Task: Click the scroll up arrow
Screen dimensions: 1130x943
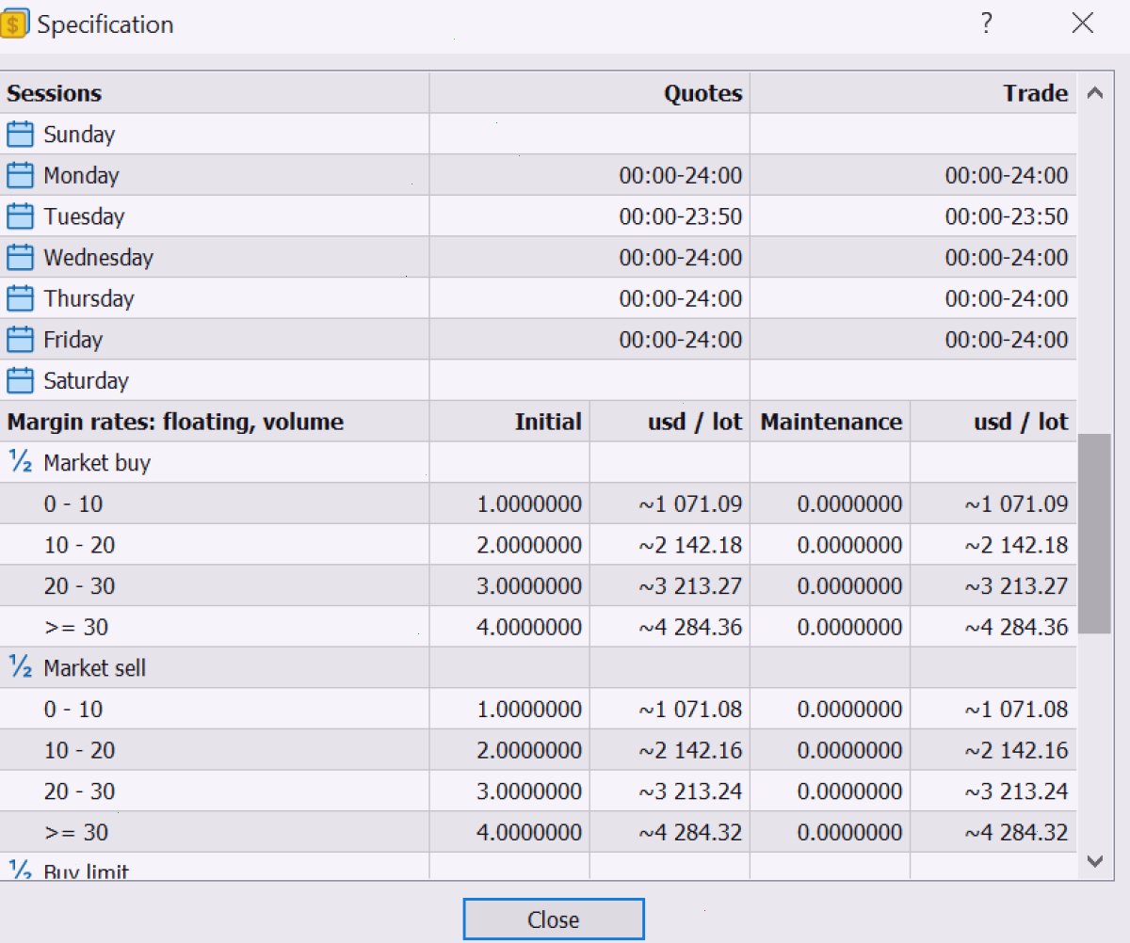Action: 1094,93
